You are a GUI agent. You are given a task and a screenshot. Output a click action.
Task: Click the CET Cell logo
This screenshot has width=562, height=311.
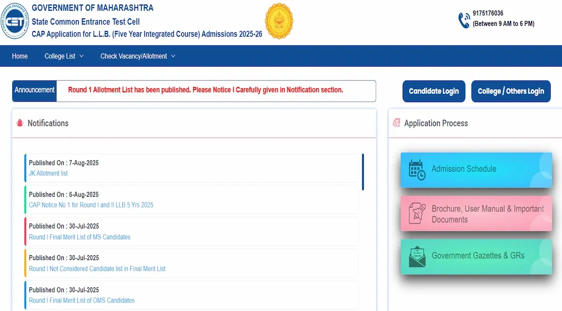click(14, 21)
